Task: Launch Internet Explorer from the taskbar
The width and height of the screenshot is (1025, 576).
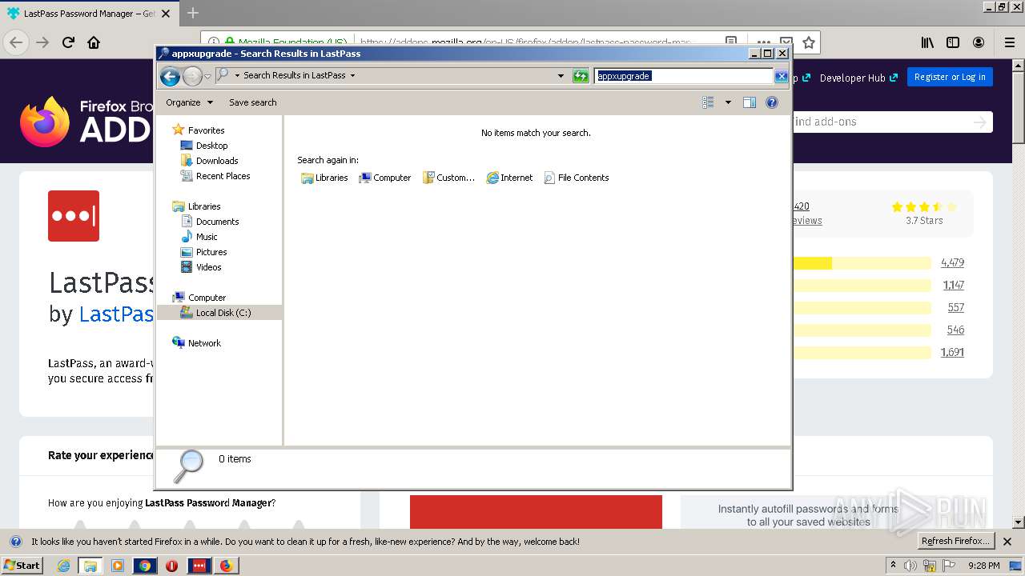Action: point(63,566)
